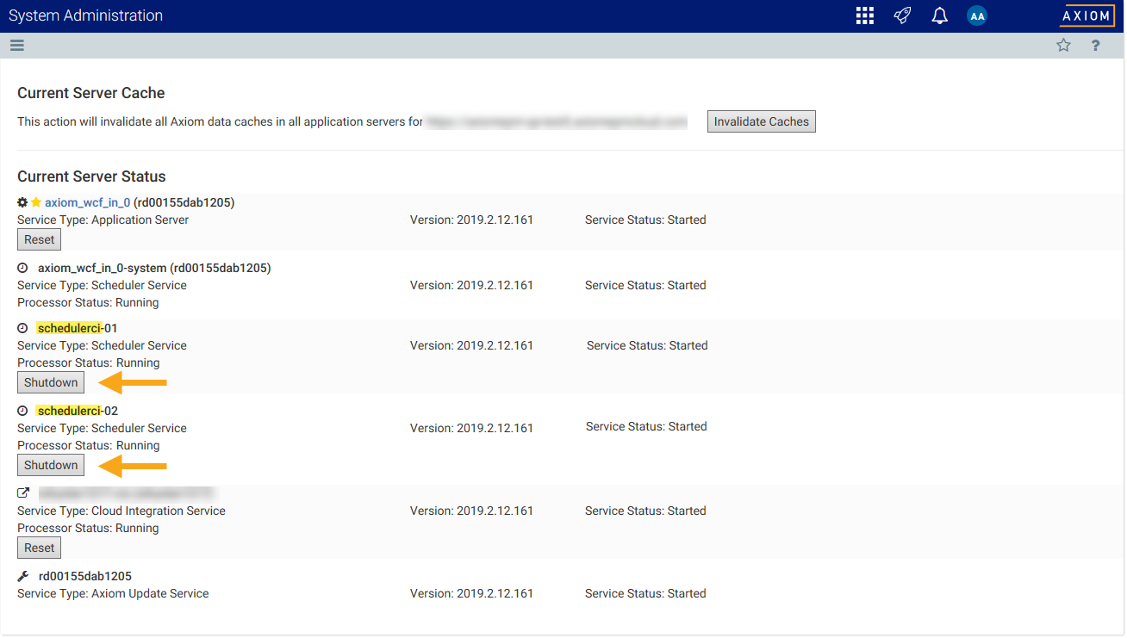Click the external link icon for Cloud Integration

pos(23,493)
